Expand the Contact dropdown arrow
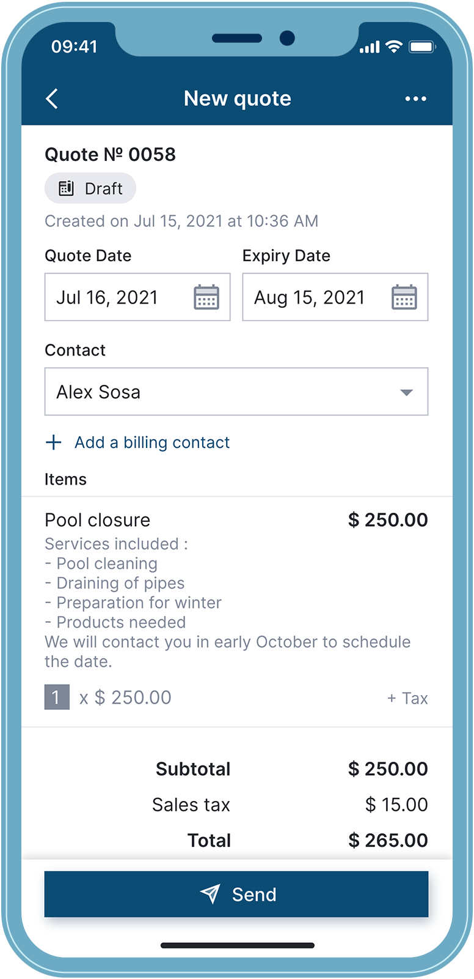The height and width of the screenshot is (979, 474). 407,392
